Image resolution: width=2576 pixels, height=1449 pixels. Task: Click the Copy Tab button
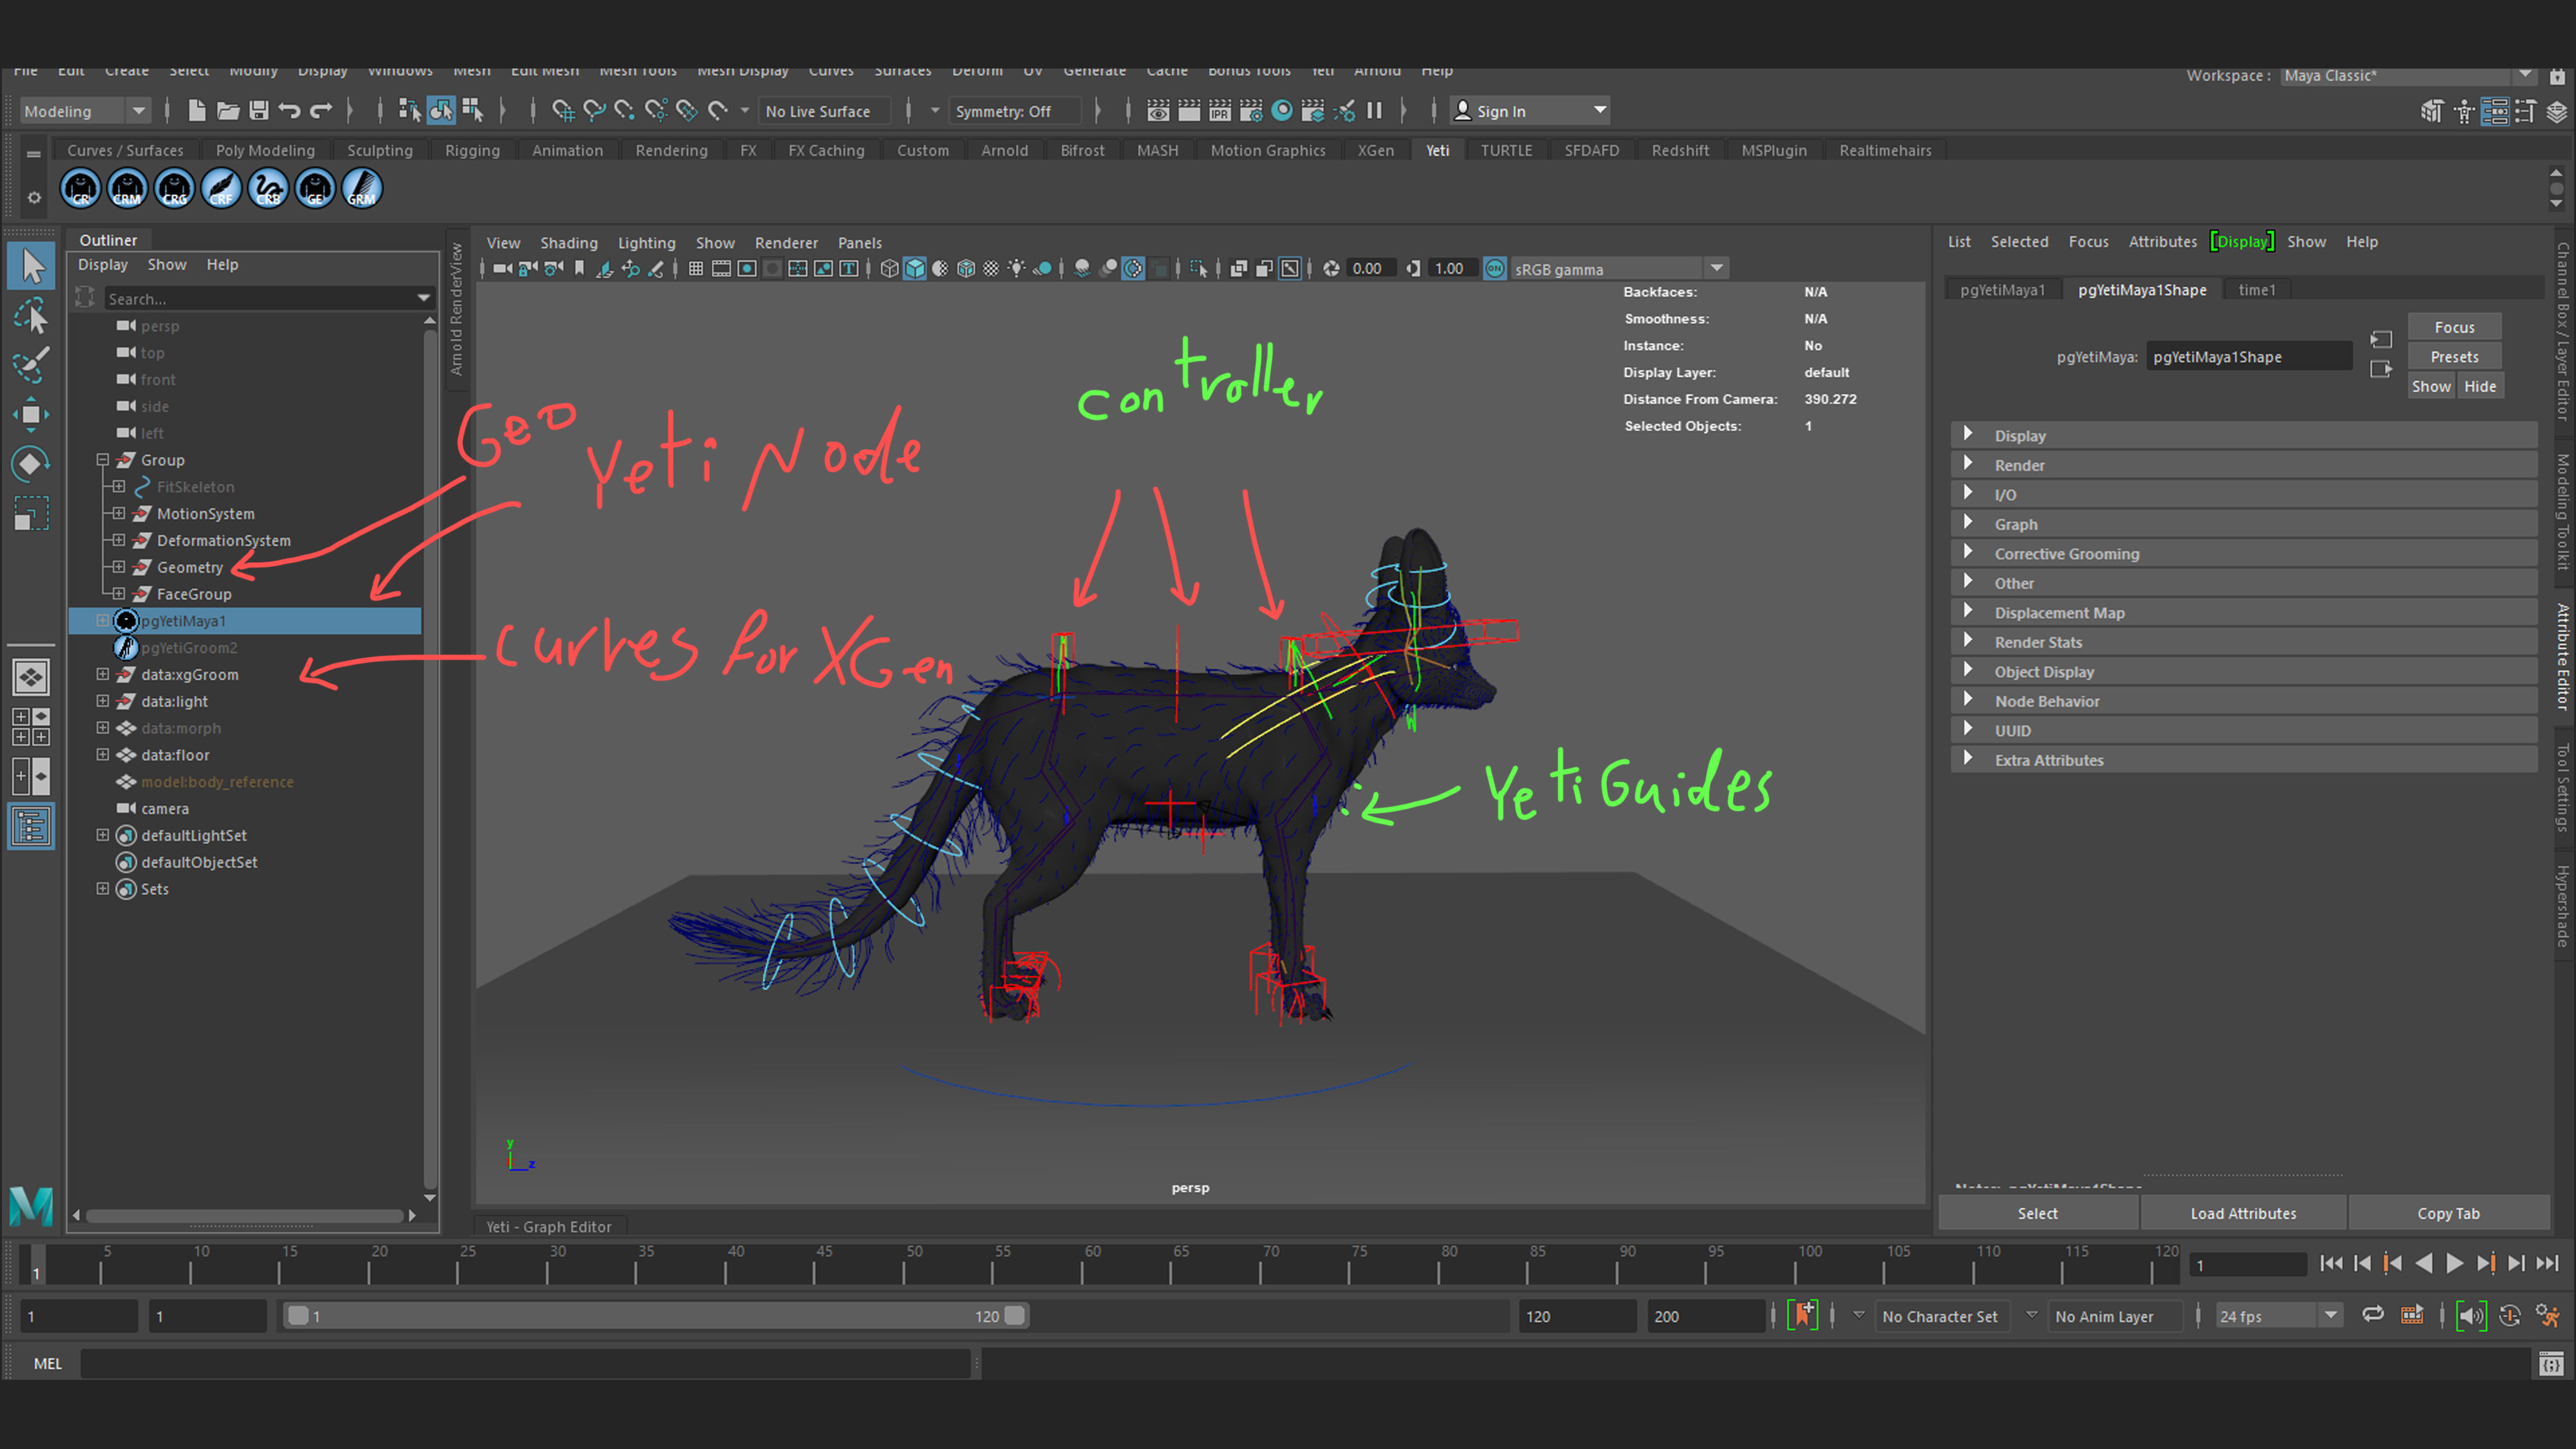2448,1213
